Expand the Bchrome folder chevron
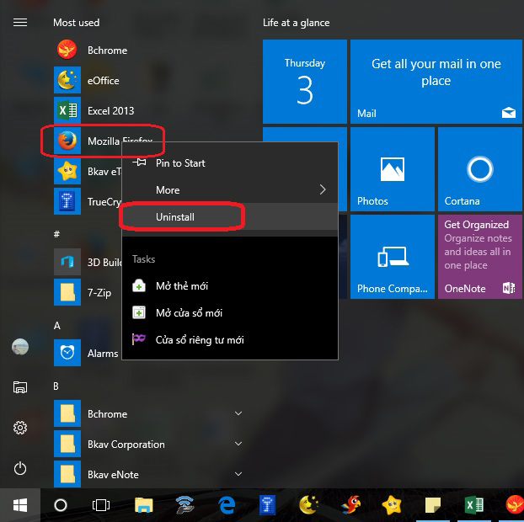The image size is (524, 522). (x=238, y=413)
